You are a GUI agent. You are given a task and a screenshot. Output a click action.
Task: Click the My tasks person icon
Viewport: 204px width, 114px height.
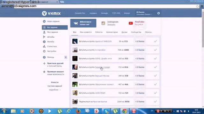[44, 32]
